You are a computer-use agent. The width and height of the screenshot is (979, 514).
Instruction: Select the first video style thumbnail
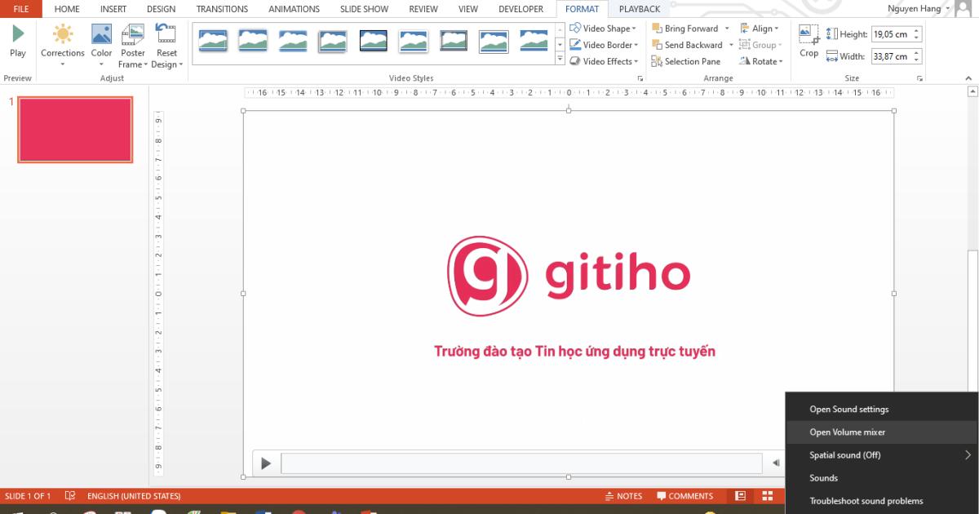[x=213, y=38]
